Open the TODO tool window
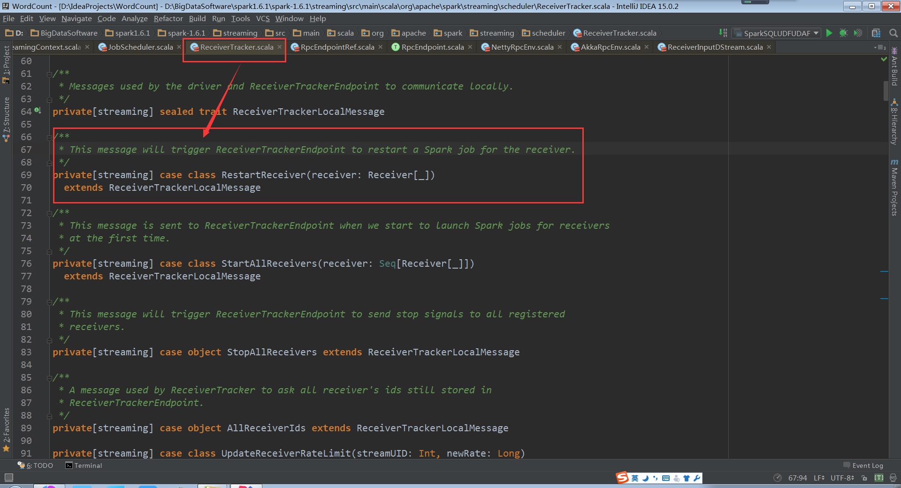This screenshot has width=901, height=488. [x=35, y=465]
